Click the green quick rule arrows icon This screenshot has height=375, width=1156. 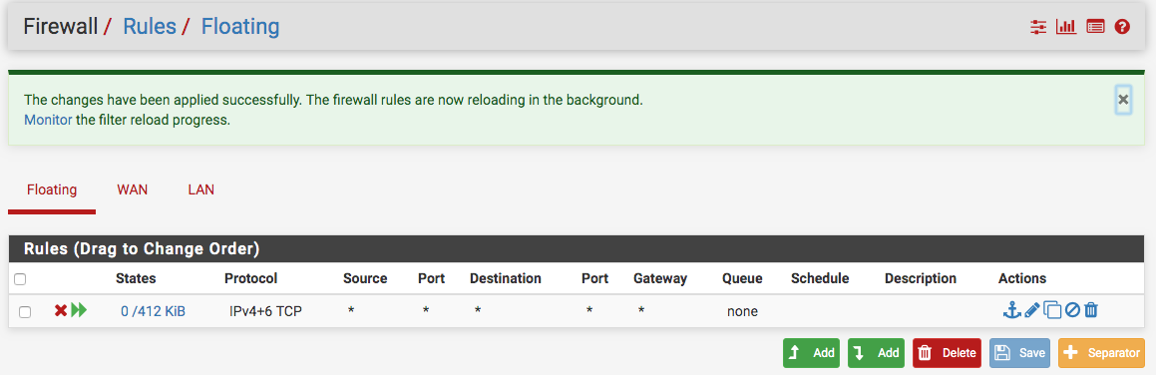click(x=79, y=311)
